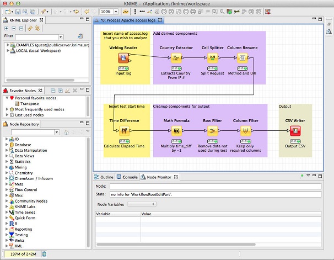334x260 pixels.
Task: Open the Node Repository search dropdown arrow
Action: point(57,132)
